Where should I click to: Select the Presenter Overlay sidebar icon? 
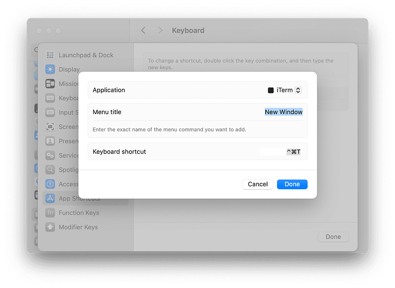pos(50,141)
